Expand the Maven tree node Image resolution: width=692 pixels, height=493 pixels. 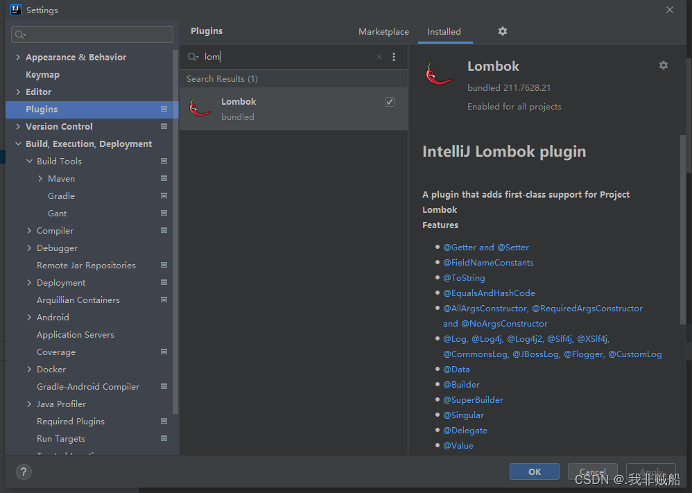click(40, 178)
